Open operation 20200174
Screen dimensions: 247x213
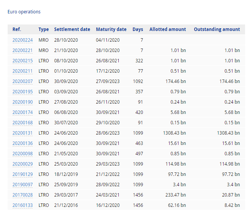23,112
